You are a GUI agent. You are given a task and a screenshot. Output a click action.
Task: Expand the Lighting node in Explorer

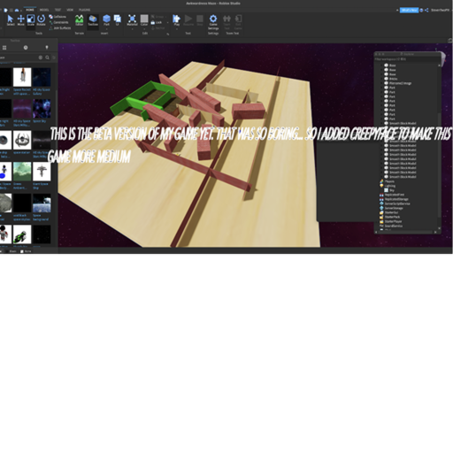389,186
